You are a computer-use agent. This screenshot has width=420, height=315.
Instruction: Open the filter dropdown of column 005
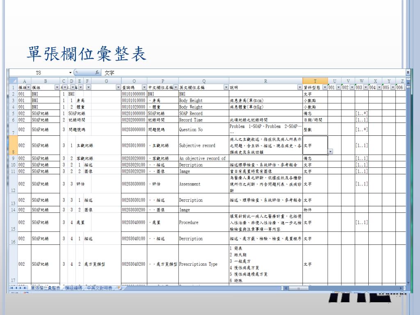[x=393, y=87]
